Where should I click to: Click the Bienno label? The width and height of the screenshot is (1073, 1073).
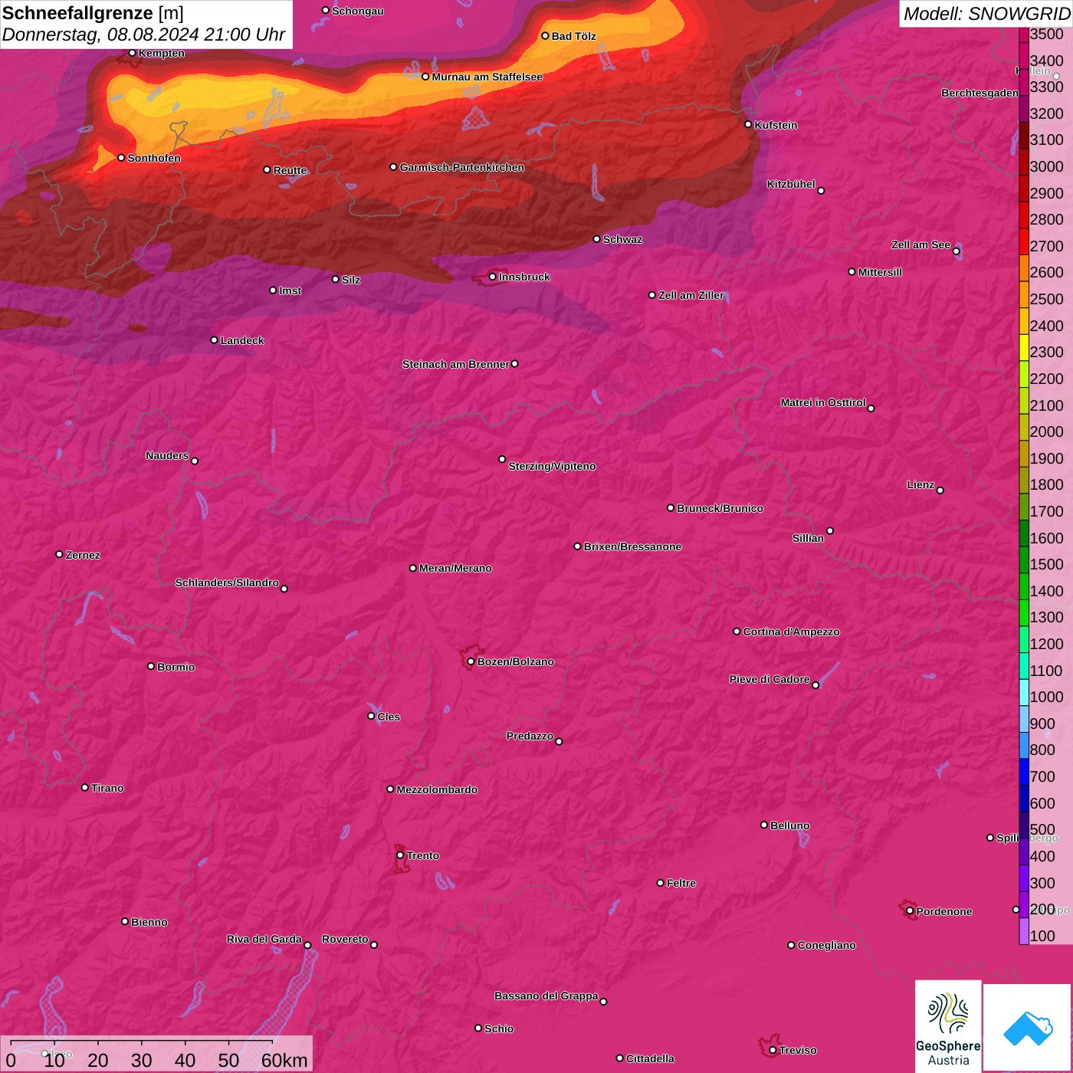(149, 922)
